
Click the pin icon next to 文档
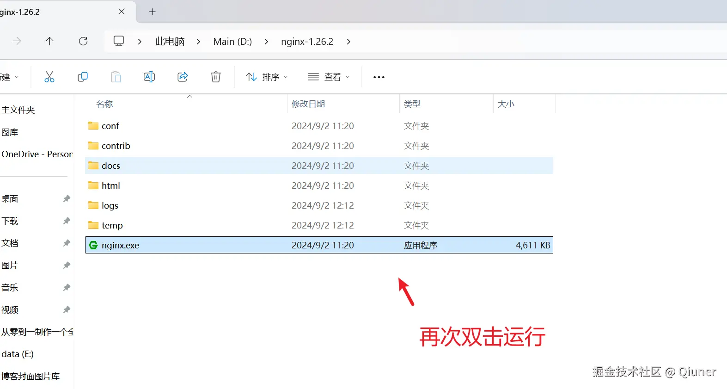click(67, 243)
